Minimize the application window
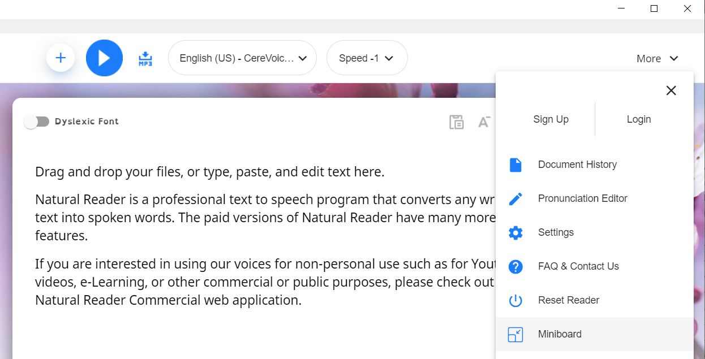Screen dimensions: 705x359 coord(621,8)
